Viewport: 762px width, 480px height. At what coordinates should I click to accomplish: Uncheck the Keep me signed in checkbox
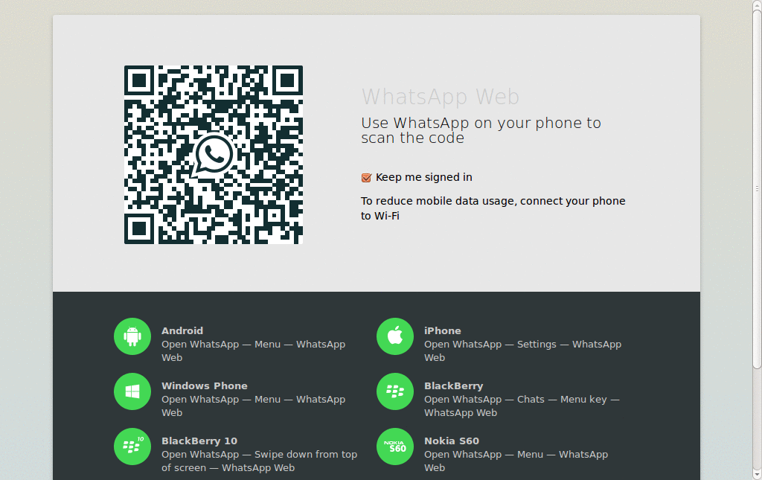coord(366,178)
